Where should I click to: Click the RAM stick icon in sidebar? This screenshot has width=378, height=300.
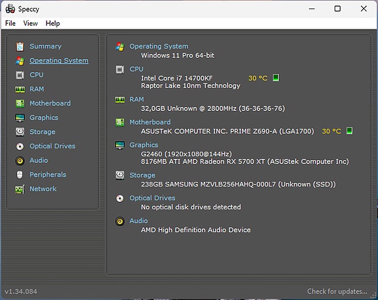click(20, 89)
